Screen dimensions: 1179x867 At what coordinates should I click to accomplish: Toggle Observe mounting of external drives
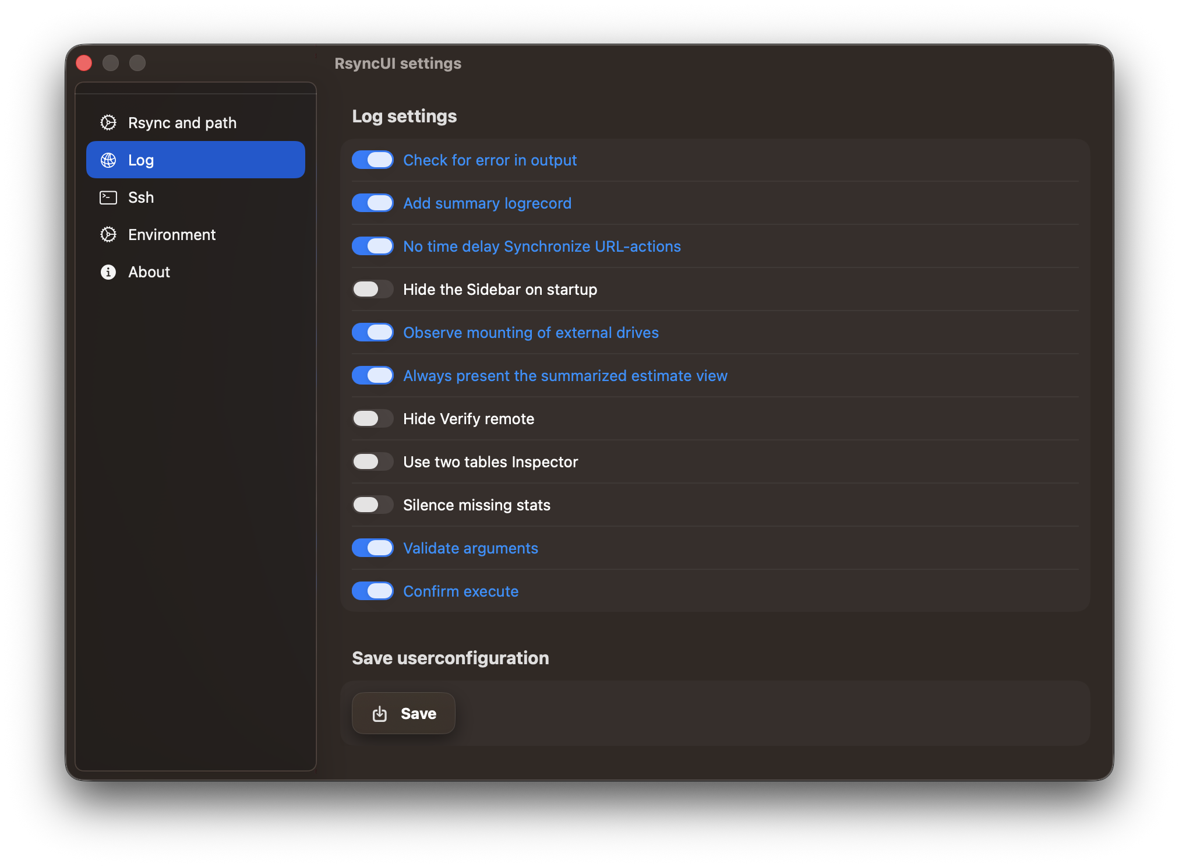tap(373, 333)
